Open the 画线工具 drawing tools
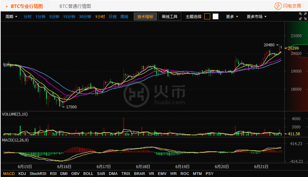 pos(169,17)
